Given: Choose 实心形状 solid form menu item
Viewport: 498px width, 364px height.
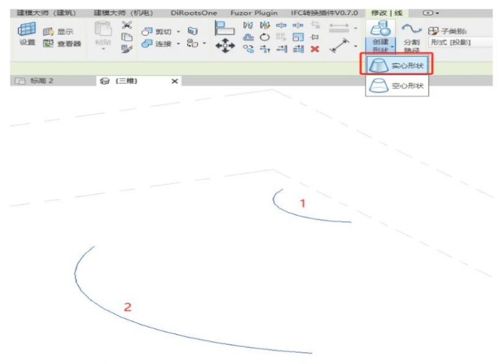Looking at the screenshot, I should click(x=397, y=65).
